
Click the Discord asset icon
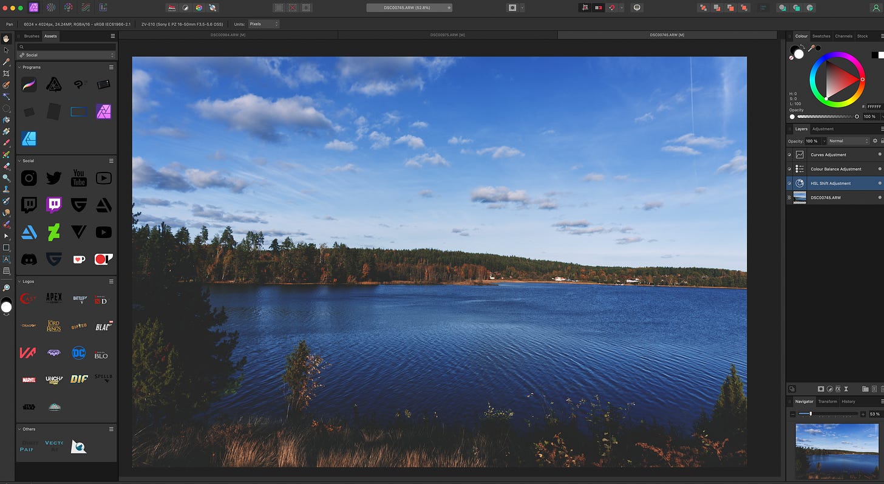(29, 259)
